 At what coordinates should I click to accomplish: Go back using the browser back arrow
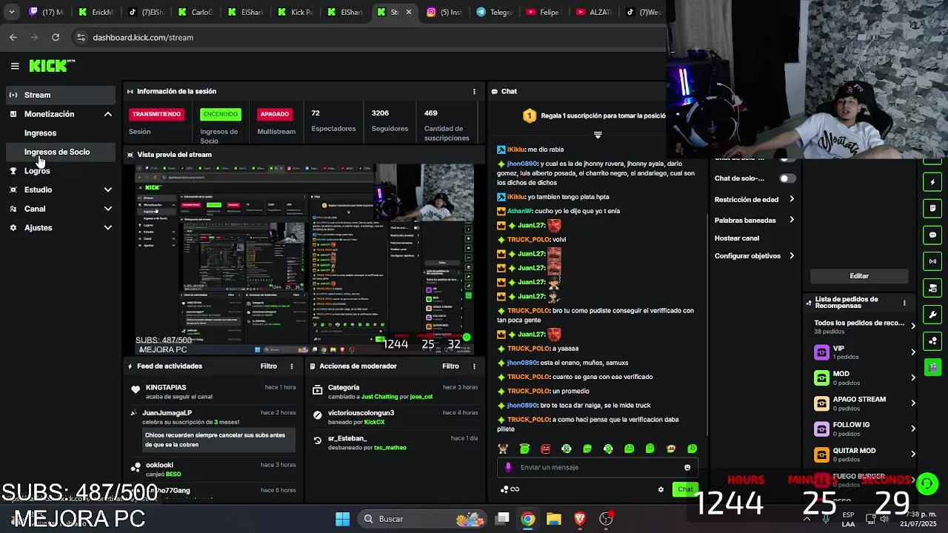coord(13,37)
